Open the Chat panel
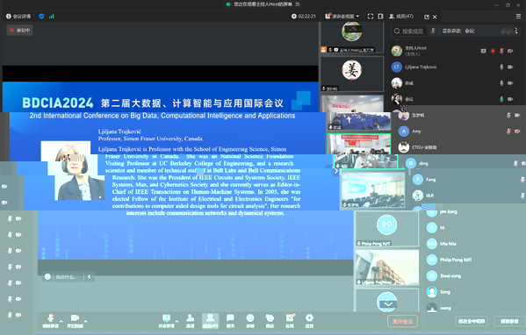 (x=230, y=321)
